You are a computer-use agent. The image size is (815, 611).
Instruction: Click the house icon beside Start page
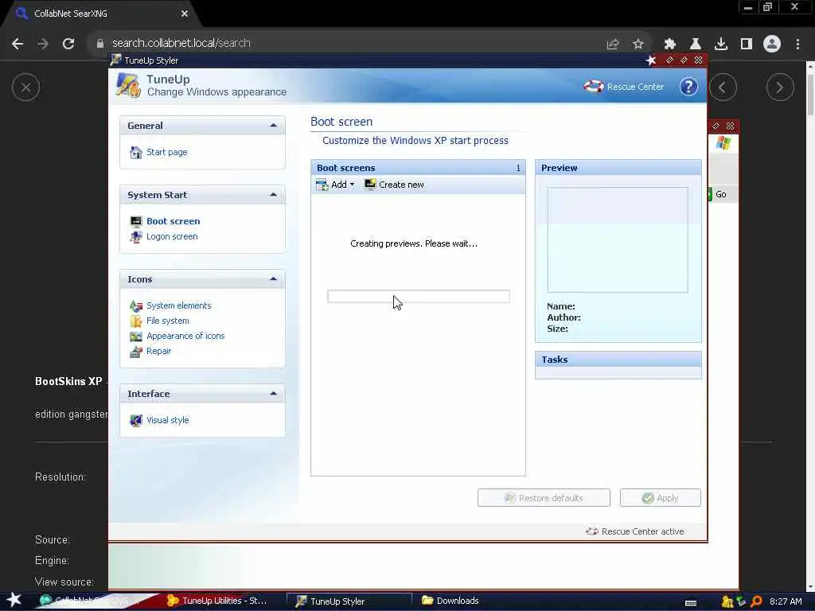point(135,152)
